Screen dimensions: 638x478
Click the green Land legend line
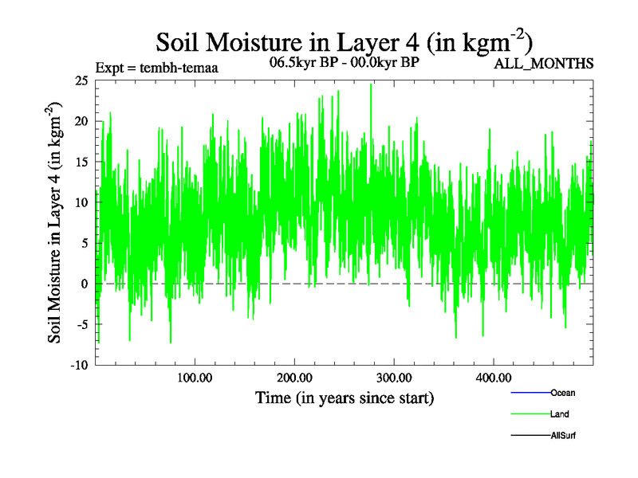[x=530, y=414]
